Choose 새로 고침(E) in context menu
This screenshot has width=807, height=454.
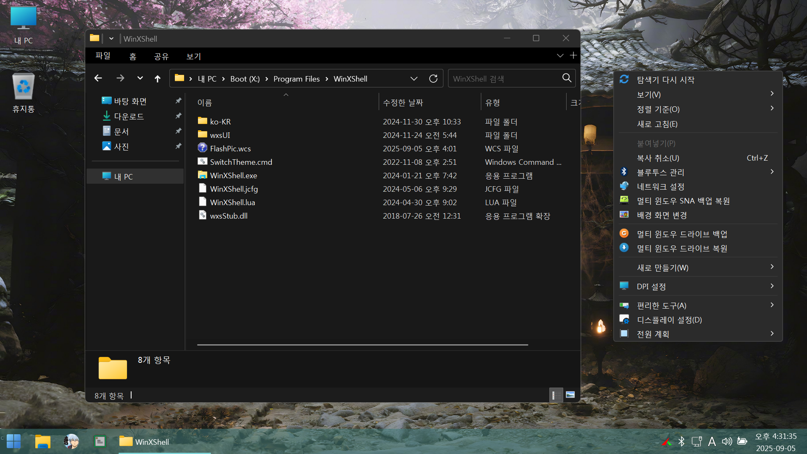pyautogui.click(x=657, y=124)
